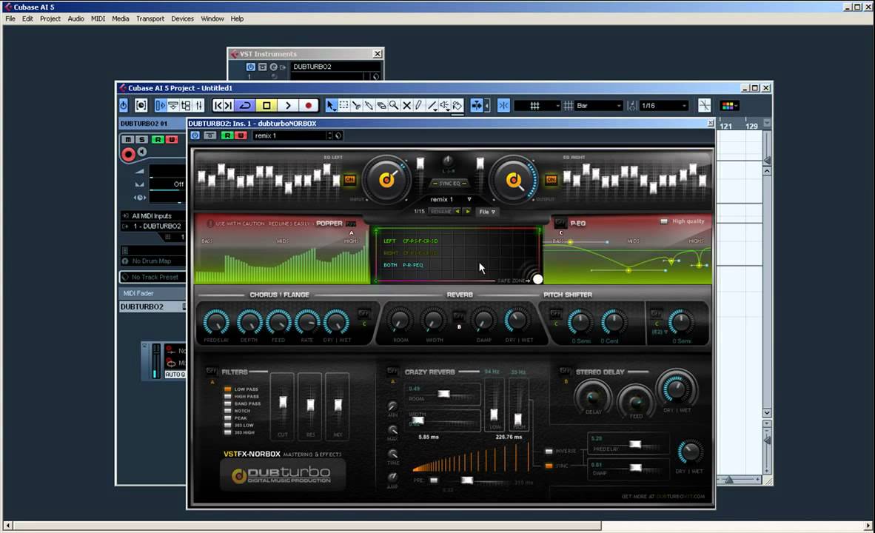Select the Zoom magnifier tool
The height and width of the screenshot is (533, 875).
[x=394, y=105]
